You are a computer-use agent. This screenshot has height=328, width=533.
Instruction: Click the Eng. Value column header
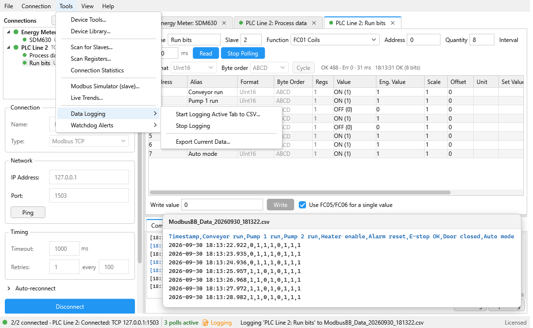(x=400, y=82)
